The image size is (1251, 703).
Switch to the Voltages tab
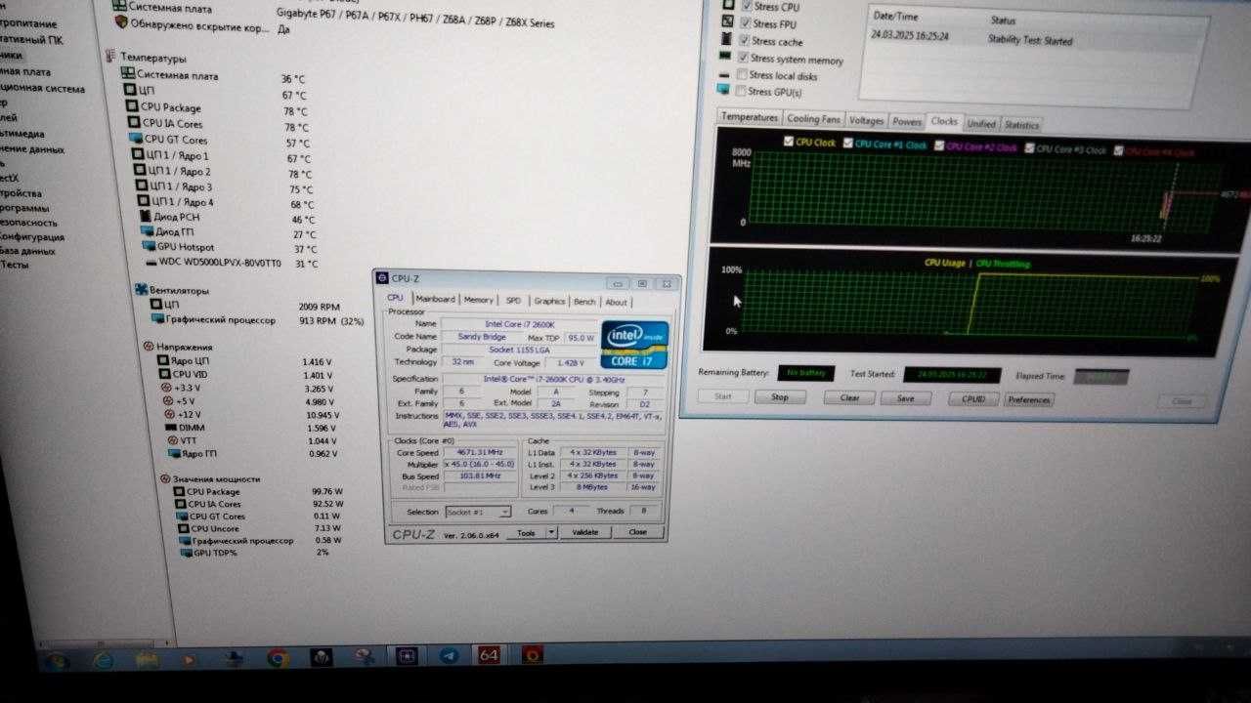click(x=866, y=121)
